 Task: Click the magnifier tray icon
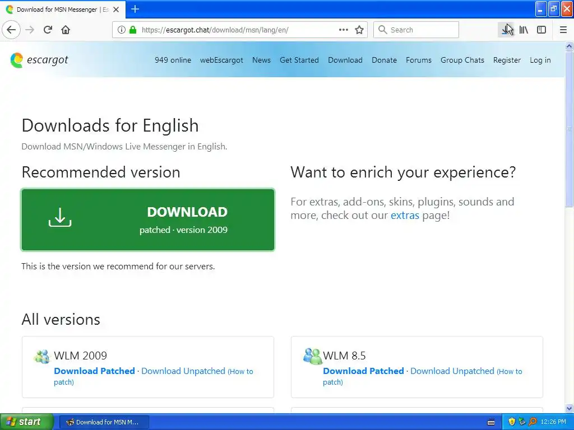click(x=533, y=422)
